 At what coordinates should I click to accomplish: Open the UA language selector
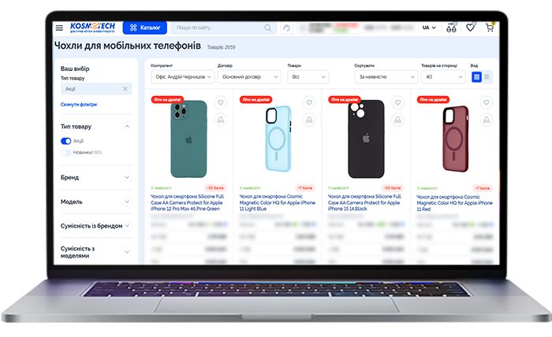tap(429, 28)
